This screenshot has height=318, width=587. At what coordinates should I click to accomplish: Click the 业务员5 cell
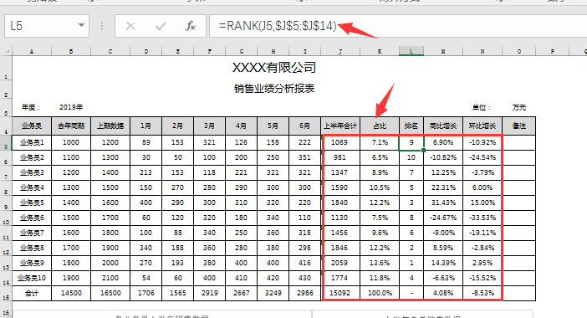[32, 203]
